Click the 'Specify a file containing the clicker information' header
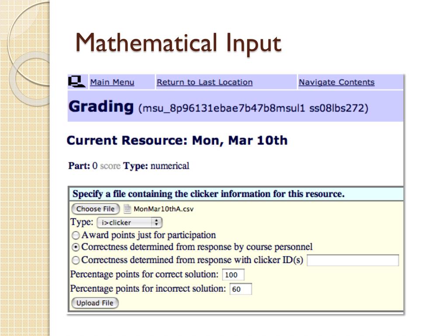Image resolution: width=448 pixels, height=336 pixels. (209, 194)
